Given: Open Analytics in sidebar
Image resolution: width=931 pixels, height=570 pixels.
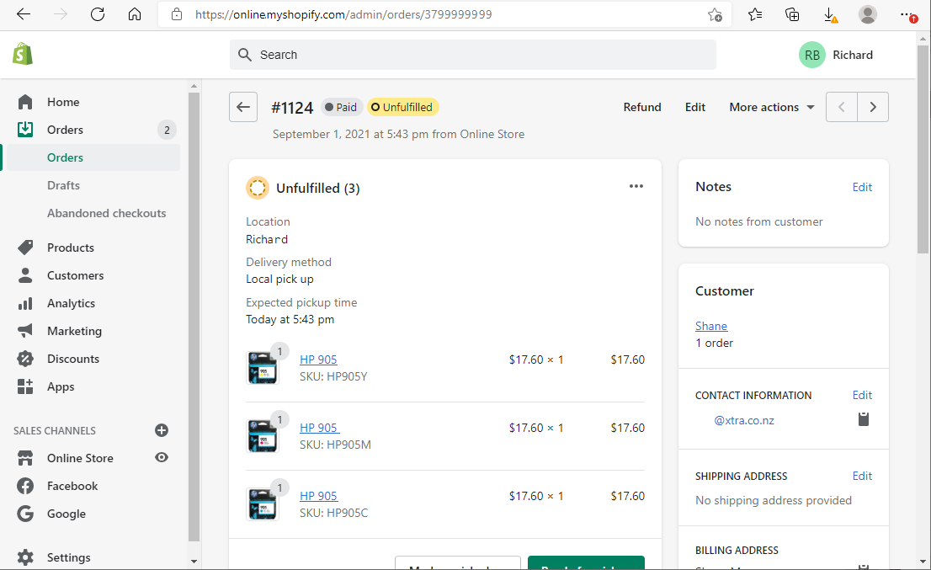Looking at the screenshot, I should click(x=72, y=303).
